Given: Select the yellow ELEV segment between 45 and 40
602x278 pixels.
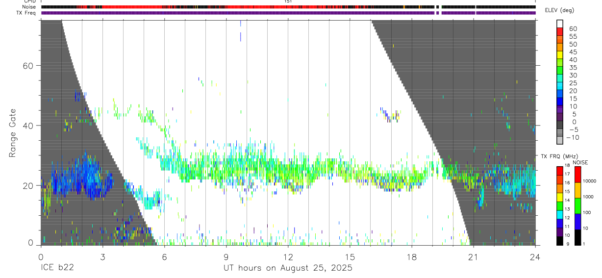Looking at the screenshot, I should click(559, 56).
